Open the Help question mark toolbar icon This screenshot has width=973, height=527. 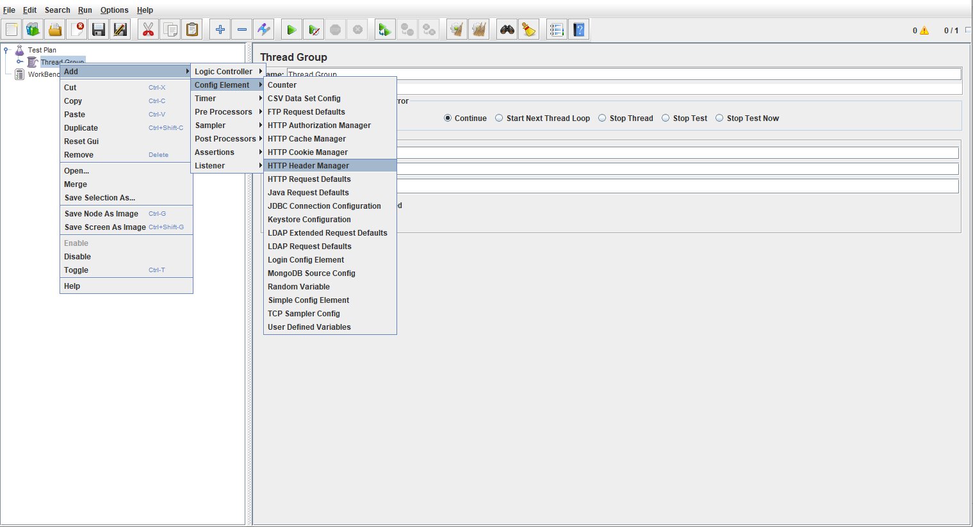[x=579, y=29]
